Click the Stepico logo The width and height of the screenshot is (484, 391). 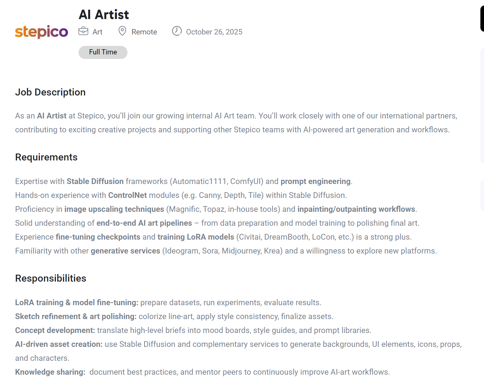(x=41, y=32)
